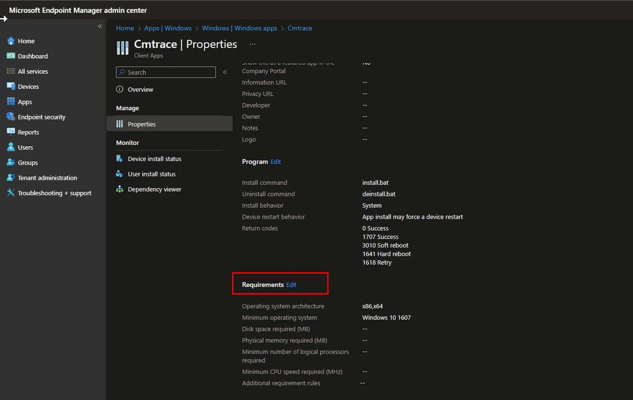This screenshot has width=633, height=400.
Task: Click App install may force a device restart
Action: tap(413, 217)
